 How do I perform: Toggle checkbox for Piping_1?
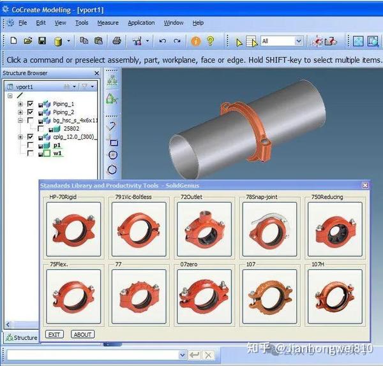30,104
